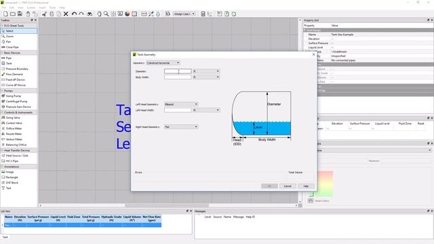Open the Body Width units dropdown

pyautogui.click(x=206, y=77)
